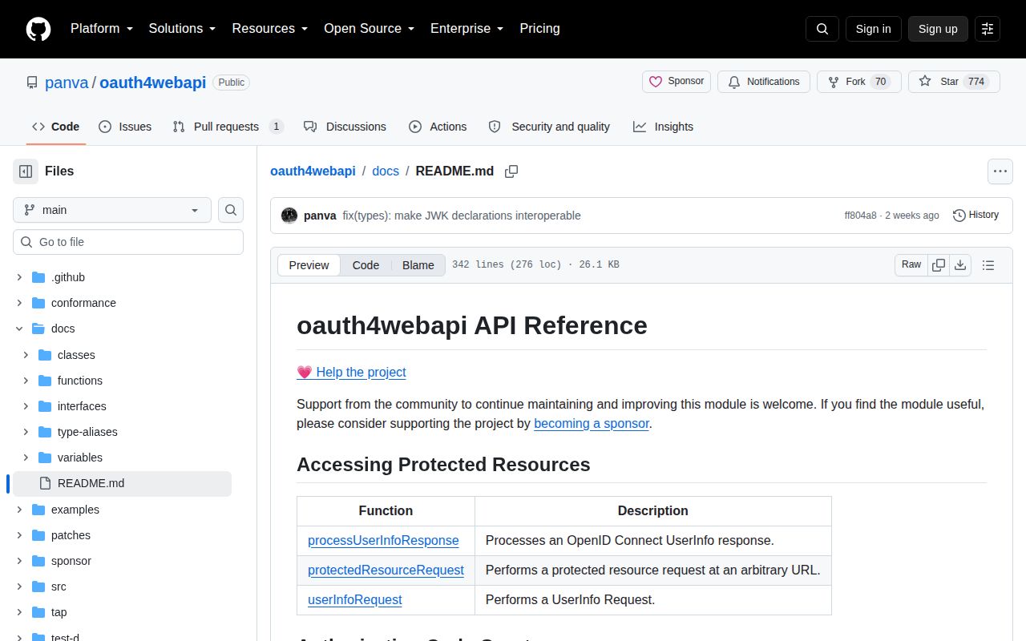Open the History clock link
The height and width of the screenshot is (641, 1026).
coord(976,215)
